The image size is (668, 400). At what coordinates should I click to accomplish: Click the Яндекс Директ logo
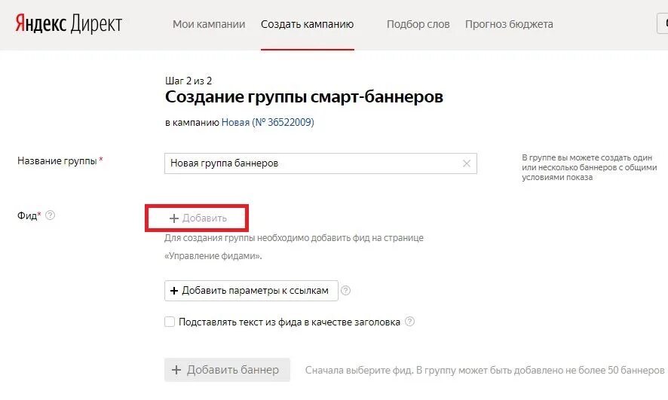pos(69,24)
